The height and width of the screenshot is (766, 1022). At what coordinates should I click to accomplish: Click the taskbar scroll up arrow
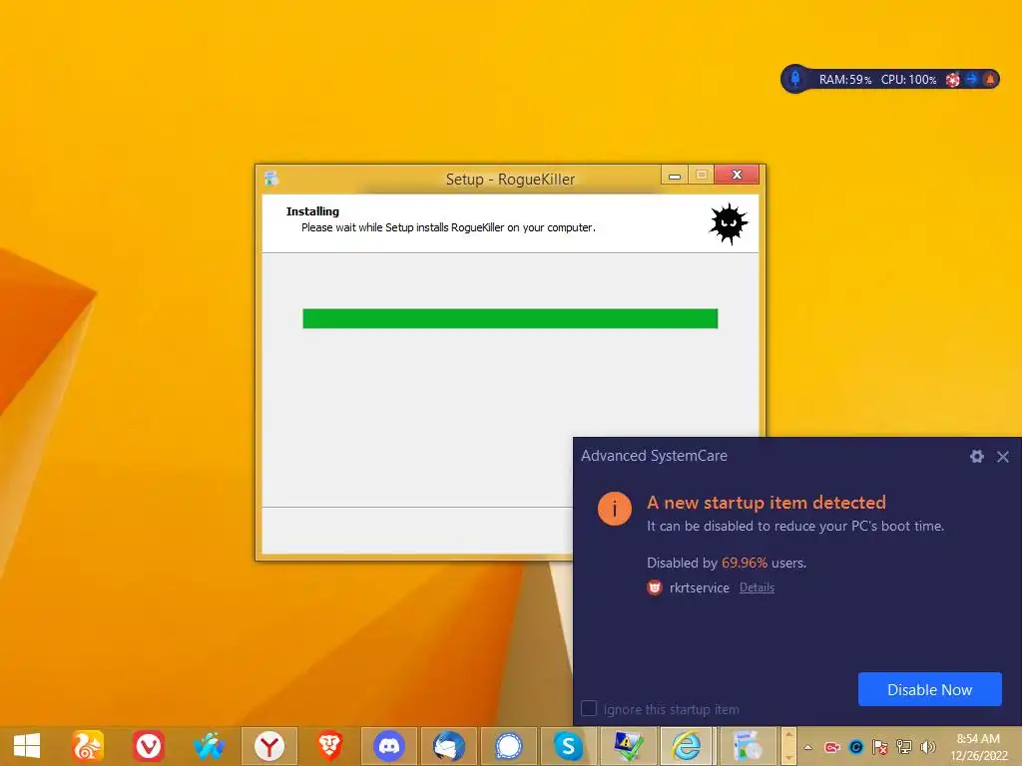coord(788,736)
